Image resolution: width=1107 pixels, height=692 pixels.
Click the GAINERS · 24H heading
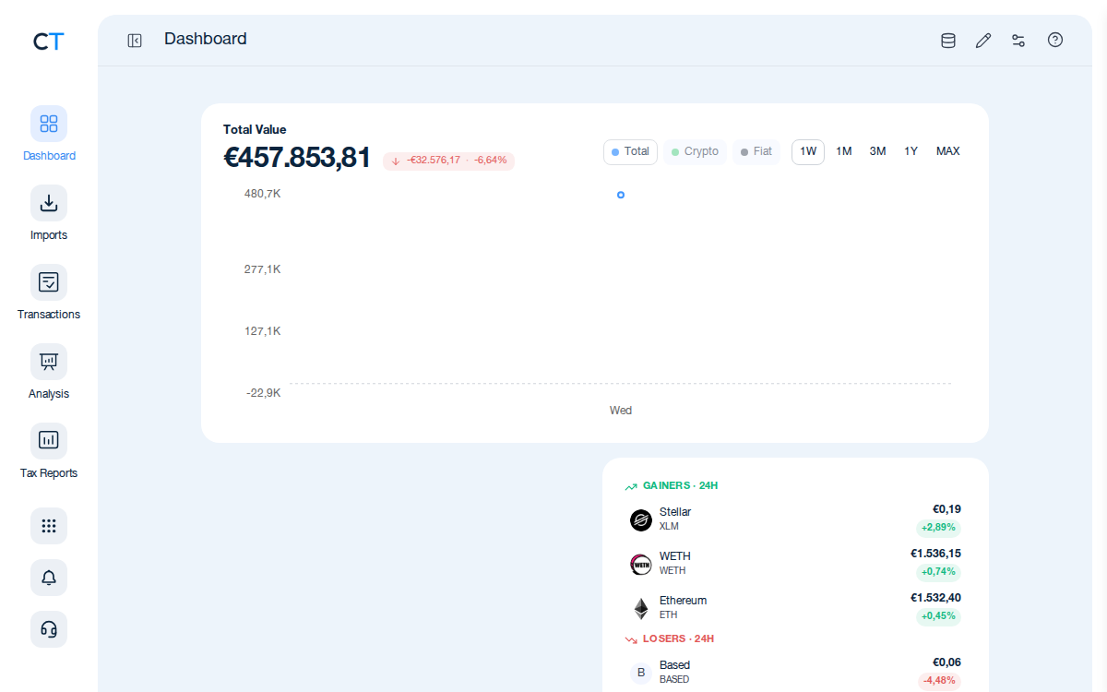[681, 485]
